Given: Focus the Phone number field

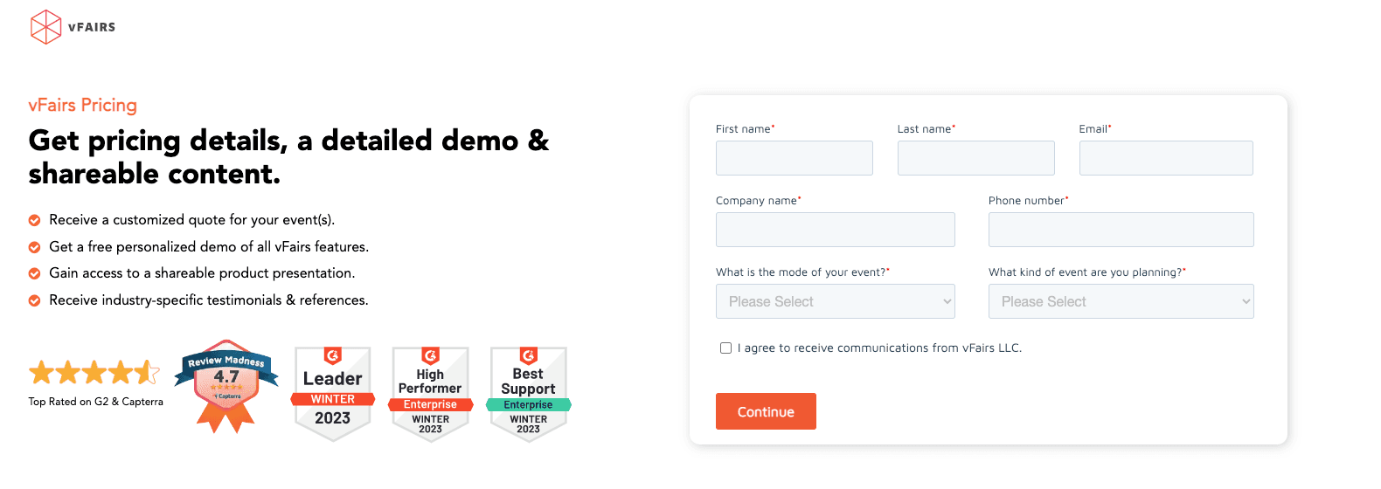Looking at the screenshot, I should coord(1121,230).
